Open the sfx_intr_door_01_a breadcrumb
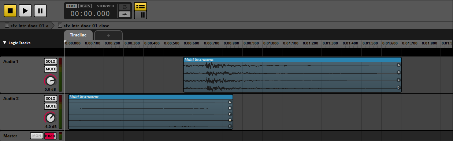The image size is (453, 141). point(27,26)
